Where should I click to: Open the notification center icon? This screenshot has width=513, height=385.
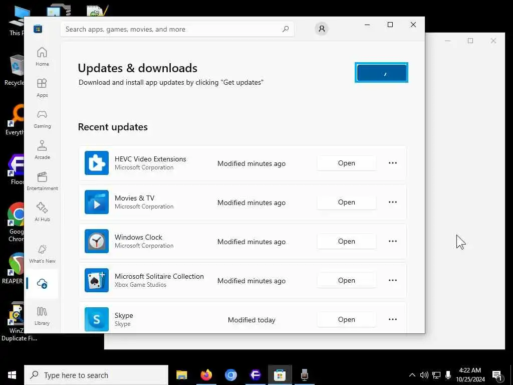pyautogui.click(x=497, y=375)
